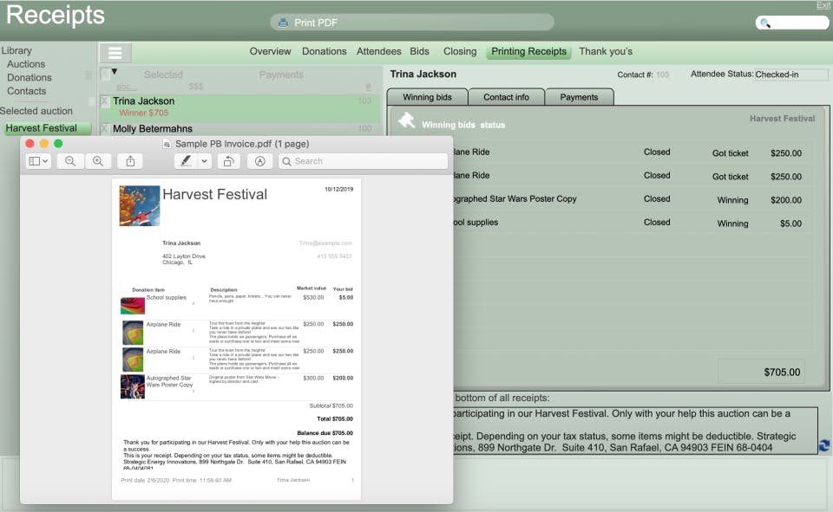
Task: Click the Contact # 103 value
Action: (x=662, y=75)
